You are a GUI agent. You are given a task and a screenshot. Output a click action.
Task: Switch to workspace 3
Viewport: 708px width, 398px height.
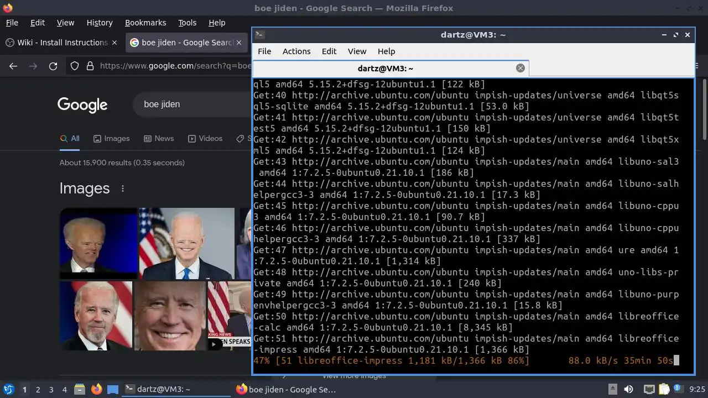(x=51, y=389)
